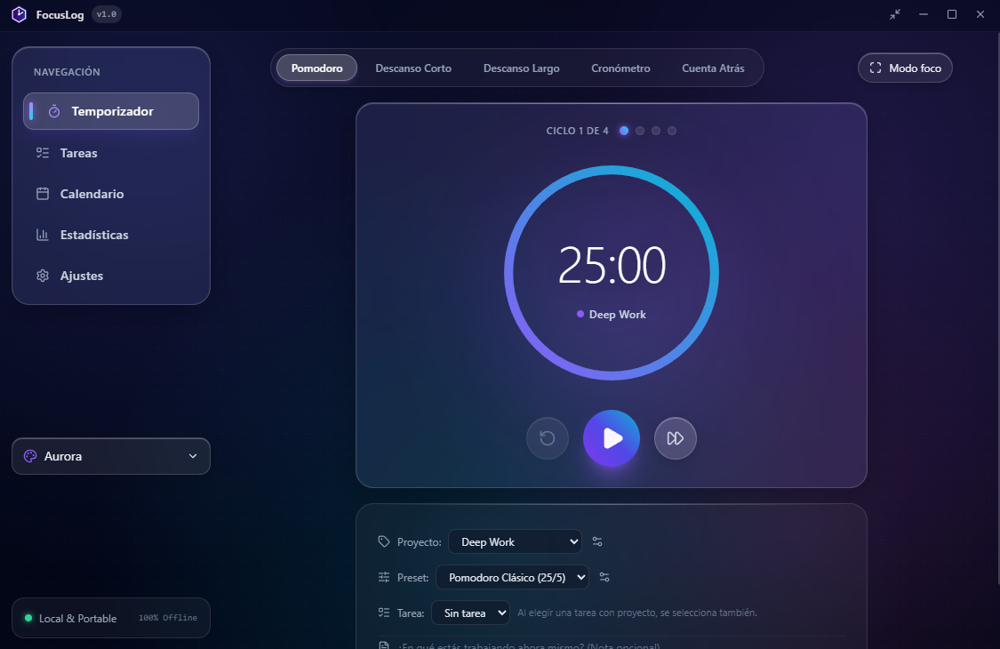Start the timer with play button
The height and width of the screenshot is (649, 1000).
[612, 438]
